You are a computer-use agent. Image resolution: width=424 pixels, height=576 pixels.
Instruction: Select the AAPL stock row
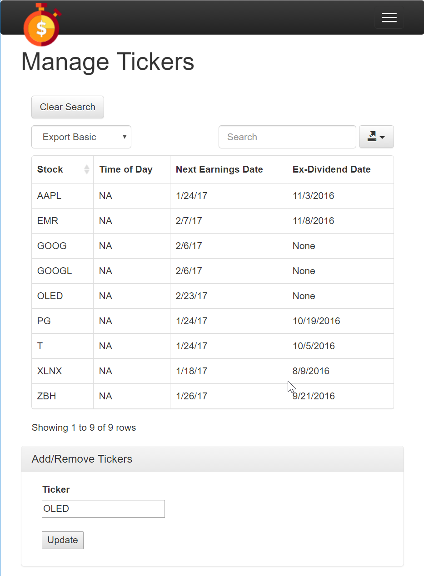coord(213,196)
